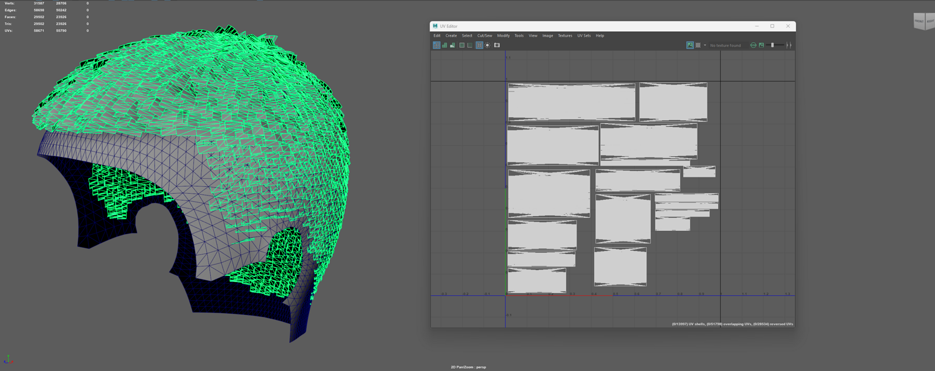
Task: Open the Cut/Sew menu
Action: tap(484, 35)
